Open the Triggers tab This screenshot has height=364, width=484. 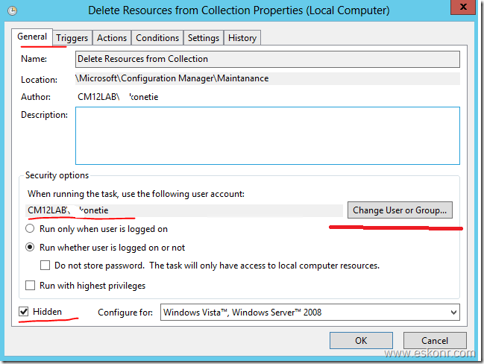tap(72, 38)
